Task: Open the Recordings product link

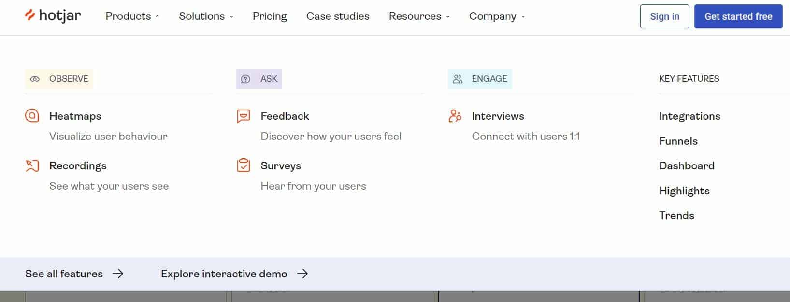Action: pyautogui.click(x=78, y=166)
